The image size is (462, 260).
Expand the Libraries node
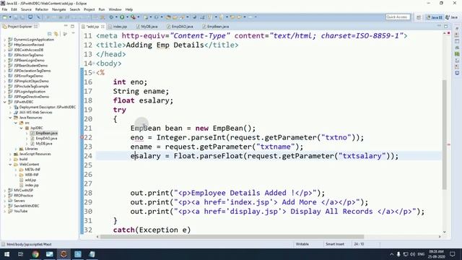pos(16,149)
